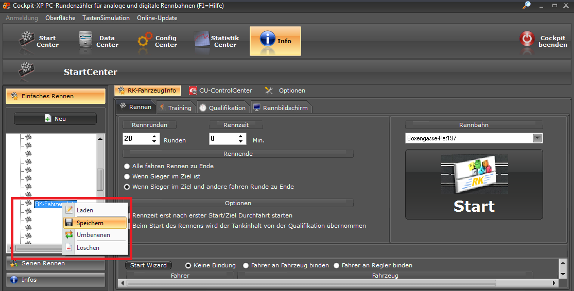Click bottom horizontal scrollbar right arrow
574x291 pixels.
pyautogui.click(x=554, y=283)
